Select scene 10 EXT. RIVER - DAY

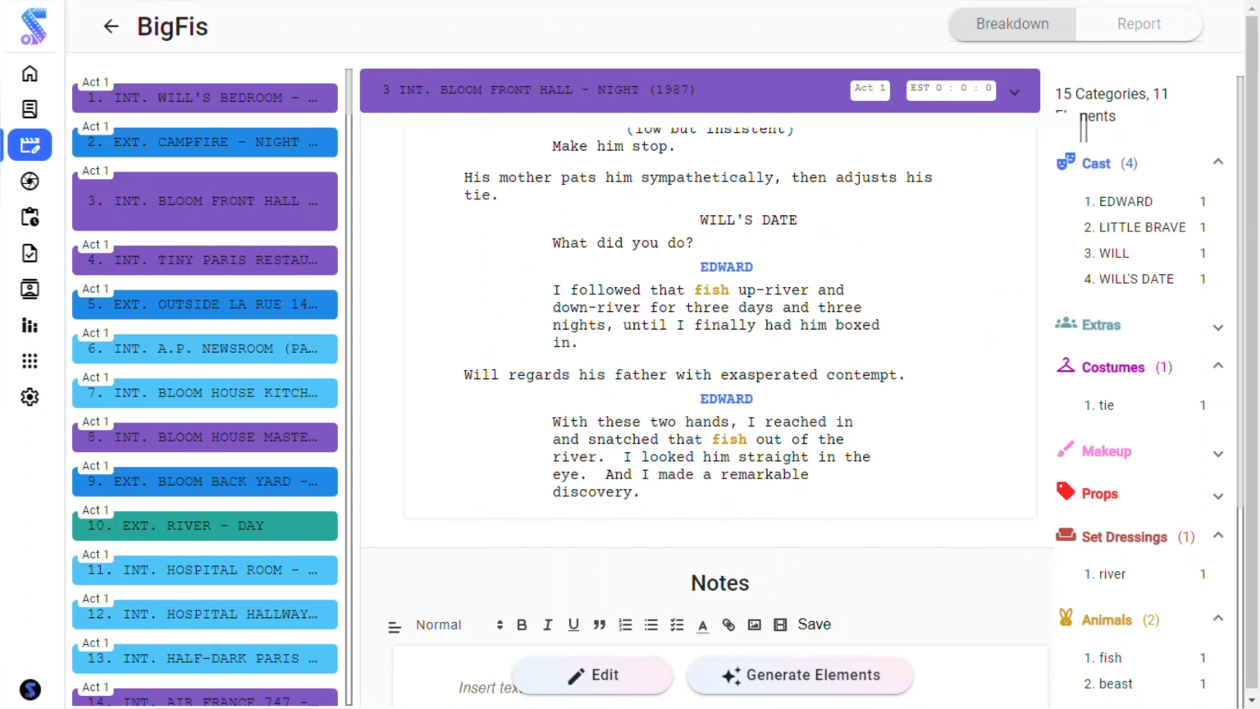coord(204,525)
